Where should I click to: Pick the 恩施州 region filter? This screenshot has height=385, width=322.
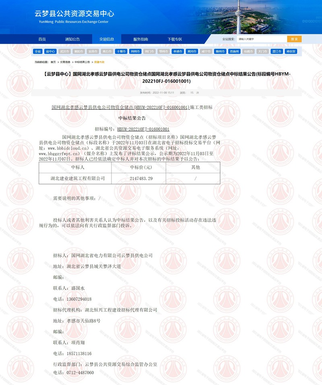click(x=234, y=51)
